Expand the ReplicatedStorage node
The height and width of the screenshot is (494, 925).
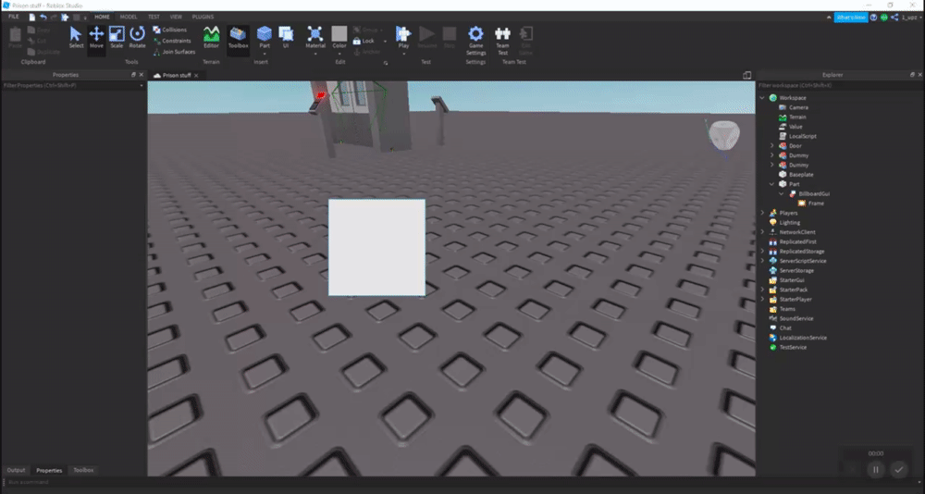coord(762,252)
